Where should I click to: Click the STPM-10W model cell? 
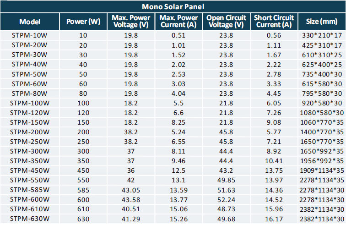click(30, 35)
